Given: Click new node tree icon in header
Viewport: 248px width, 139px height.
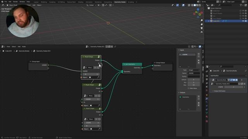Looking at the screenshot, I should tap(109, 47).
